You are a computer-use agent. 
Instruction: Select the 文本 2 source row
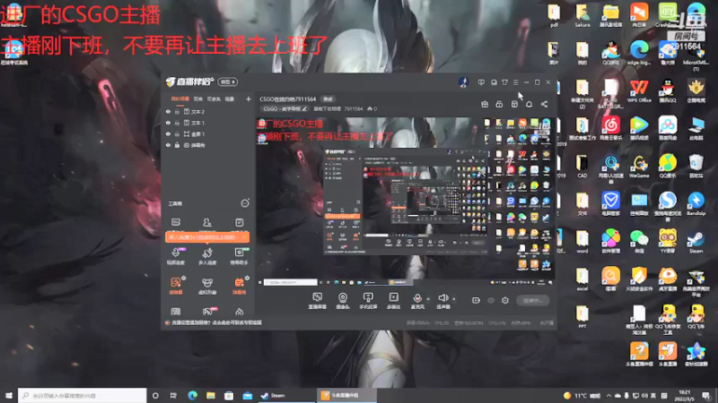207,112
